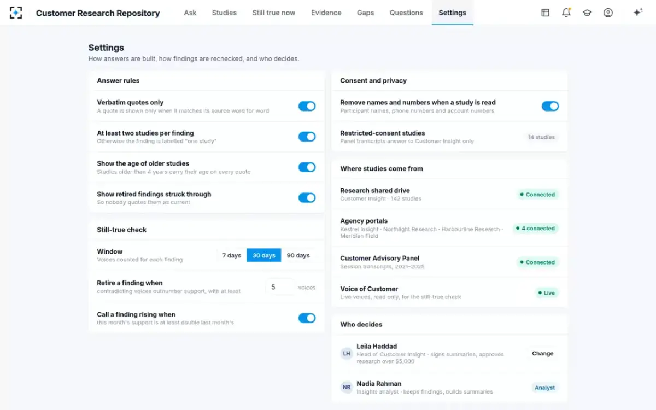Select the 7 days window option

coord(231,255)
